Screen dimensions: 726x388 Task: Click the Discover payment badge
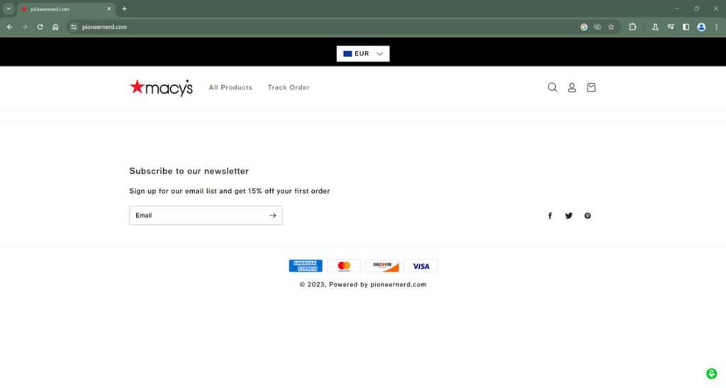(x=382, y=266)
